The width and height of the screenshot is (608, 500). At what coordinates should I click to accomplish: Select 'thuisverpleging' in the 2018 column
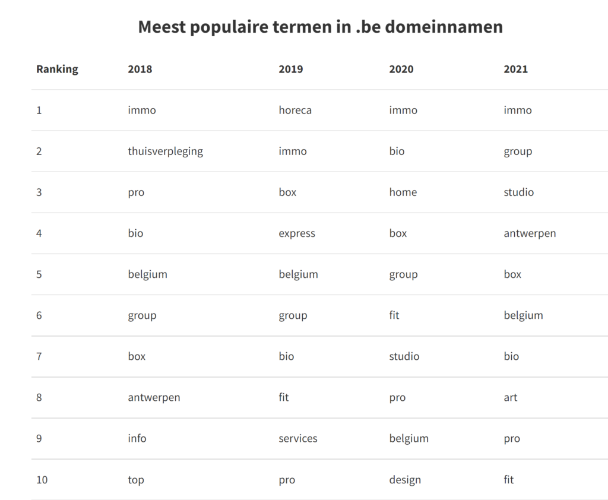165,151
